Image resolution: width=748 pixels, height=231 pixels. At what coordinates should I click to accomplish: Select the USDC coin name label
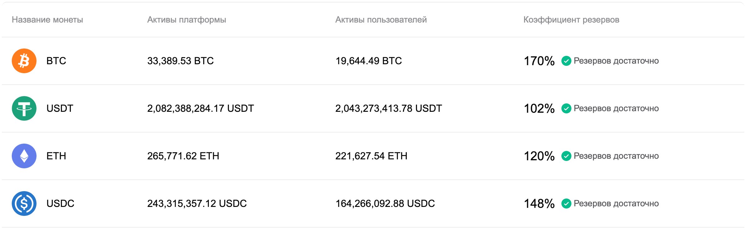(x=60, y=204)
